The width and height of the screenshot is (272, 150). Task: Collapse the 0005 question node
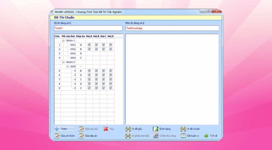tap(68, 67)
